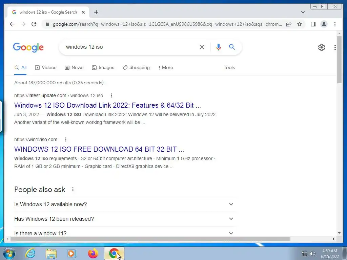Open options for the win12iso.com result
Viewport: 347px width, 260px height.
(65, 139)
